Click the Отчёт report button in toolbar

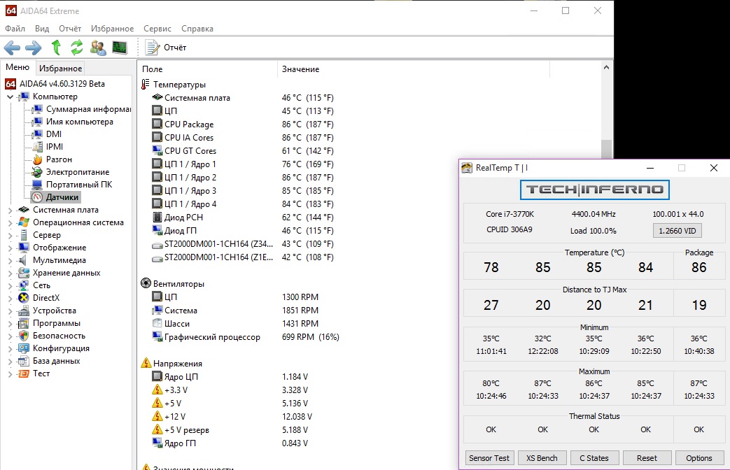166,48
